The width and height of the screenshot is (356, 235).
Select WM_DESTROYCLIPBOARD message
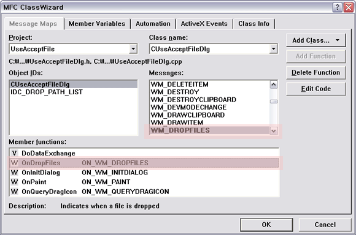(x=210, y=100)
